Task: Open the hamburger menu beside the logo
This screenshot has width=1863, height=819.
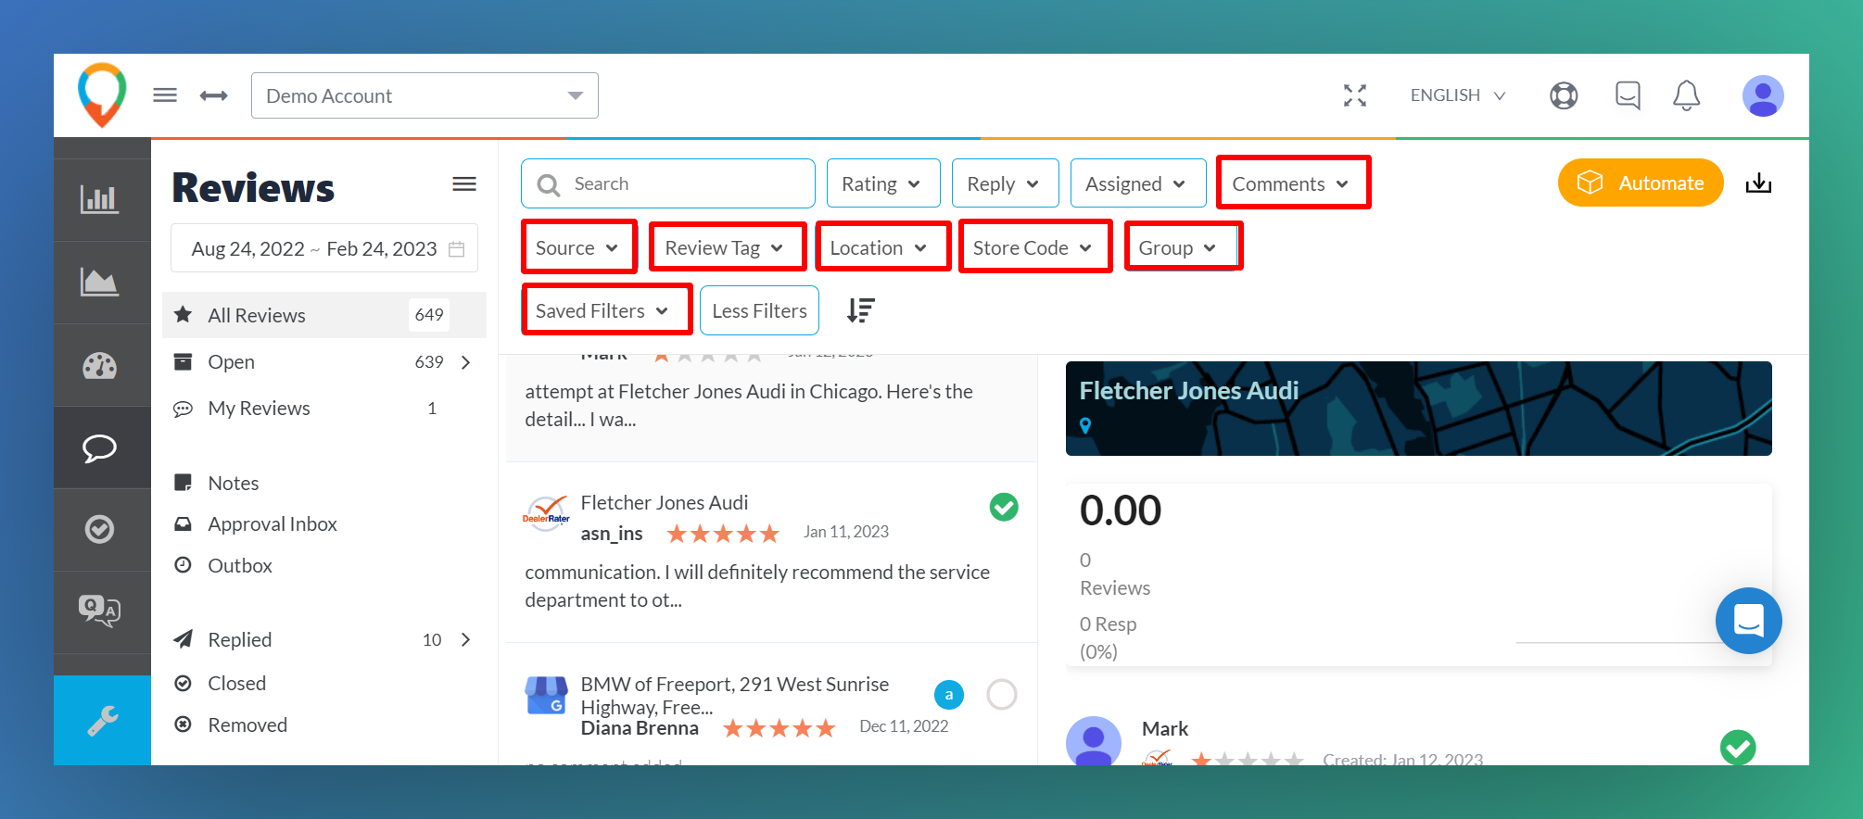Action: coord(165,95)
